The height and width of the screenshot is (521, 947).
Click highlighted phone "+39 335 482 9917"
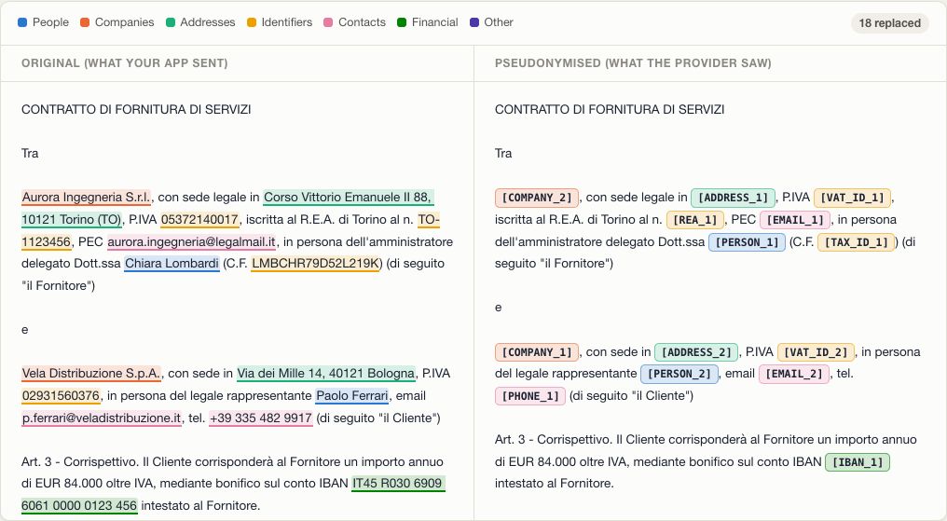pos(261,418)
